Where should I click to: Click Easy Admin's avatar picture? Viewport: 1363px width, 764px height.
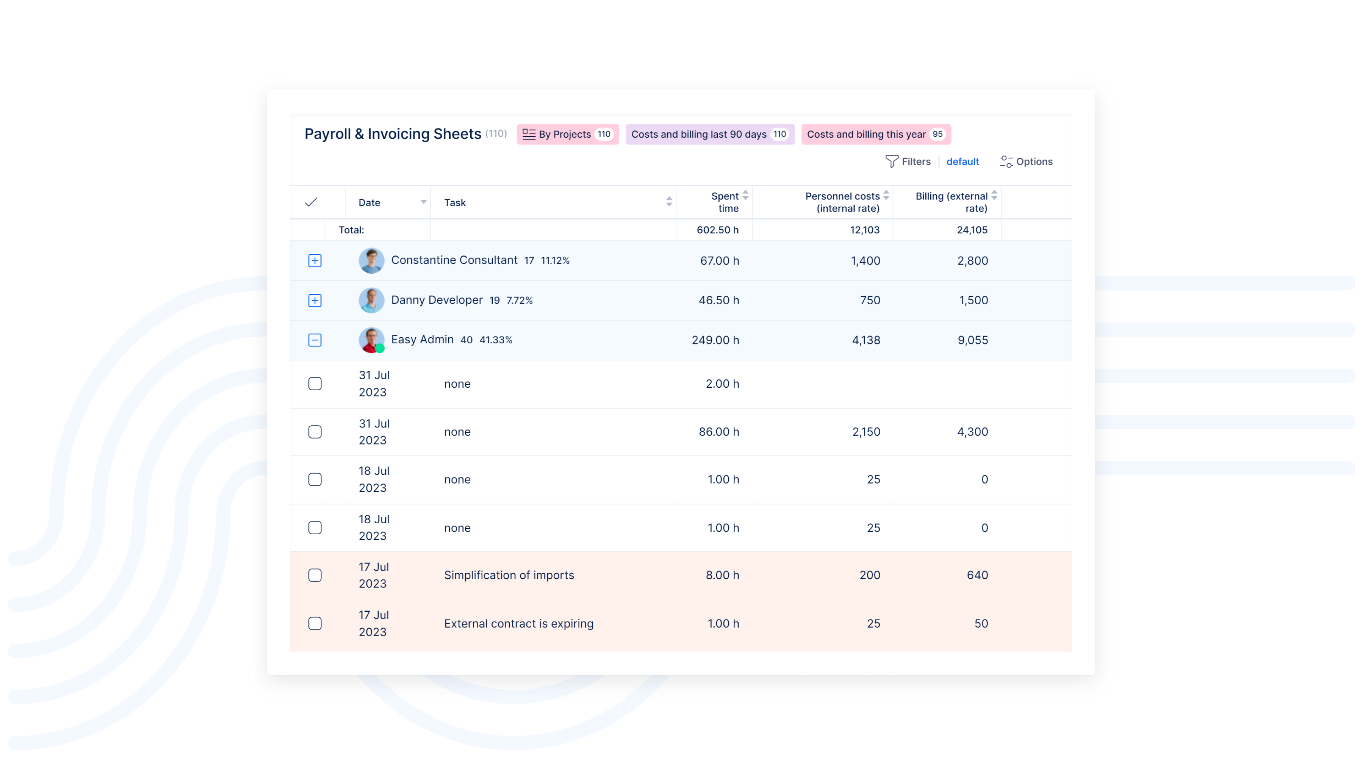371,340
